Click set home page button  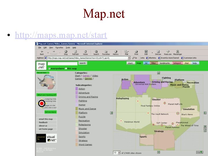46,129
